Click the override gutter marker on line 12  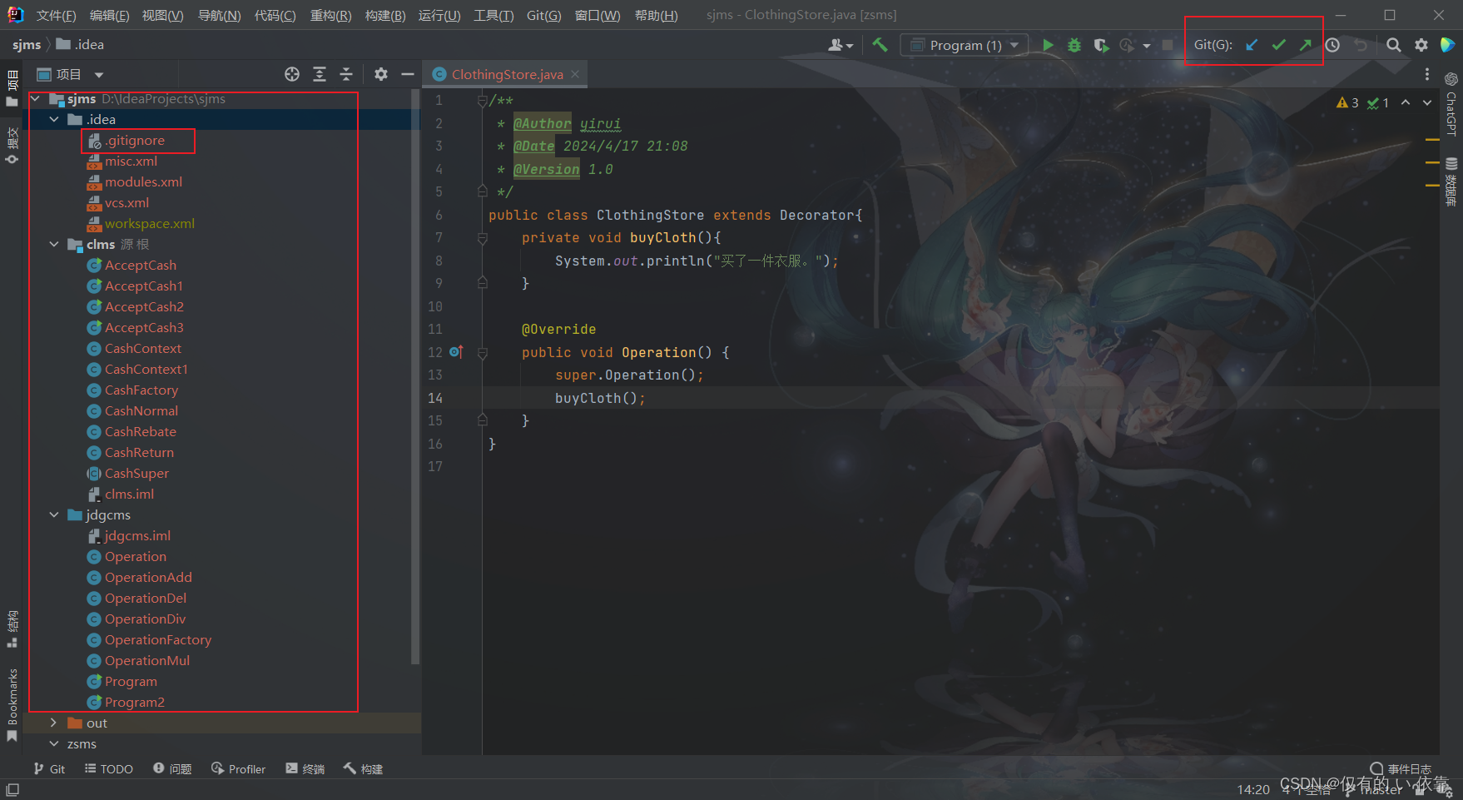456,352
